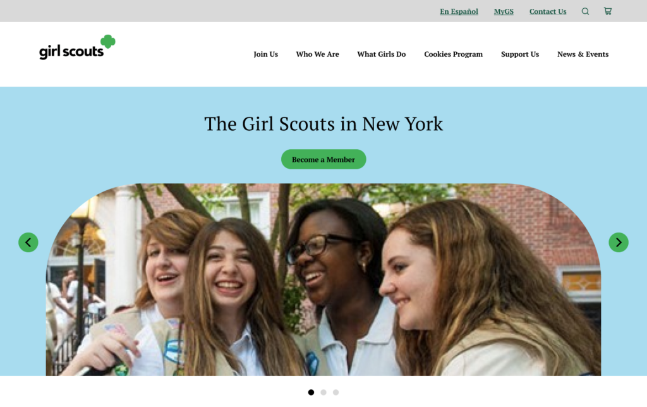The height and width of the screenshot is (407, 647).
Task: Select the third carousel dot indicator
Action: pyautogui.click(x=336, y=392)
